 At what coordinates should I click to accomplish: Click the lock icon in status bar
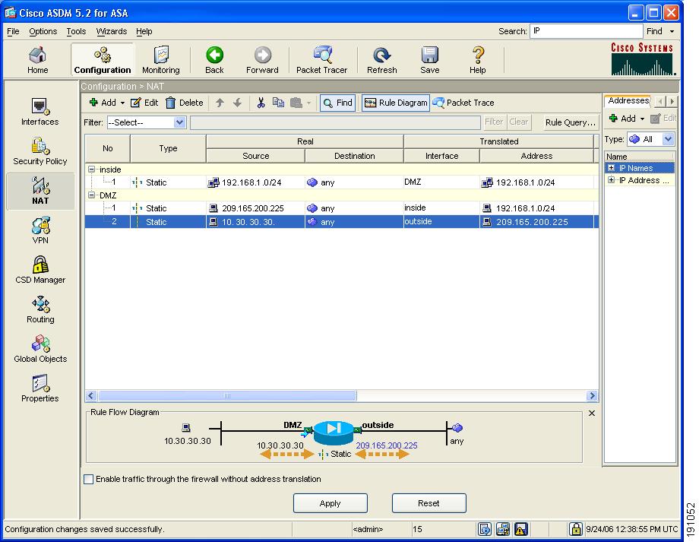point(575,529)
